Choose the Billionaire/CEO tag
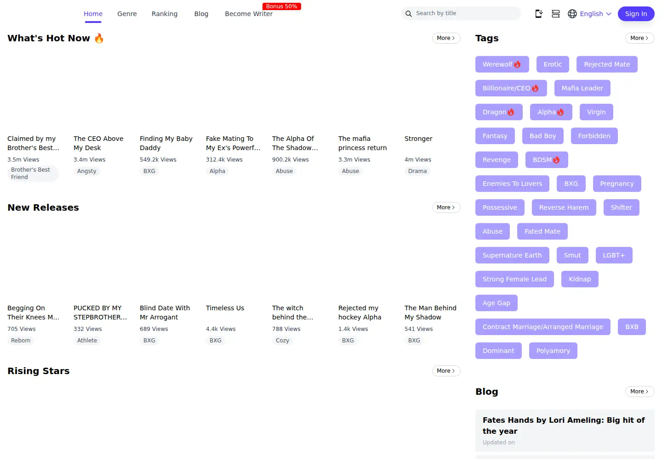Image resolution: width=662 pixels, height=459 pixels. pos(511,88)
